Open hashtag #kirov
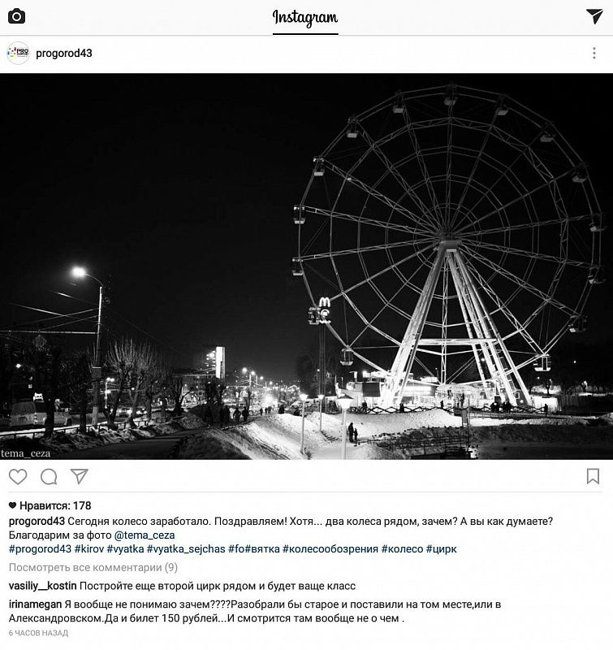Viewport: 613px width, 650px height. [x=89, y=549]
